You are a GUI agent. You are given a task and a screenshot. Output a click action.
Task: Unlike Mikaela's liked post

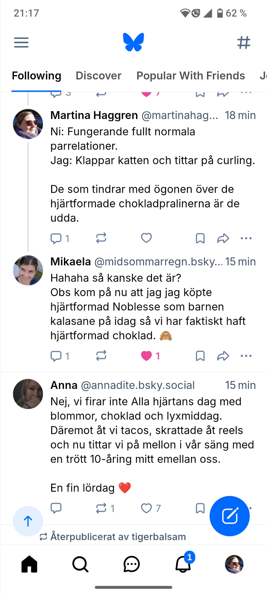click(146, 356)
